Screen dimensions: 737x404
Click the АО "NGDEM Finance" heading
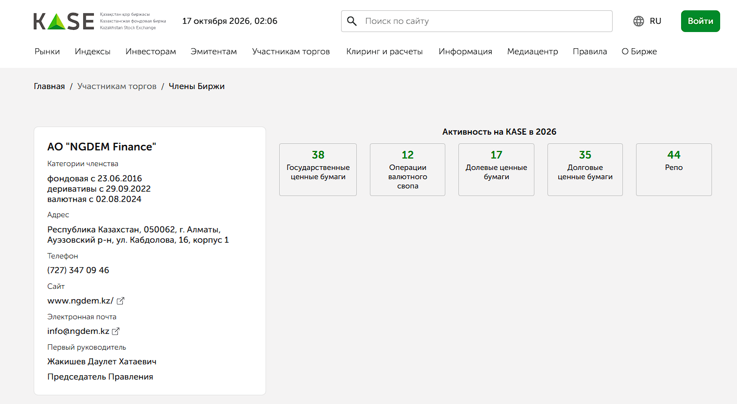coord(102,147)
